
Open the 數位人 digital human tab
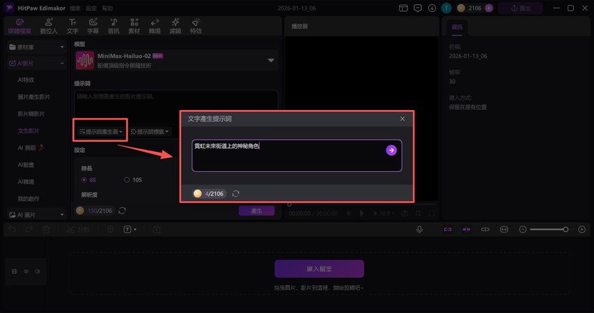pyautogui.click(x=49, y=26)
